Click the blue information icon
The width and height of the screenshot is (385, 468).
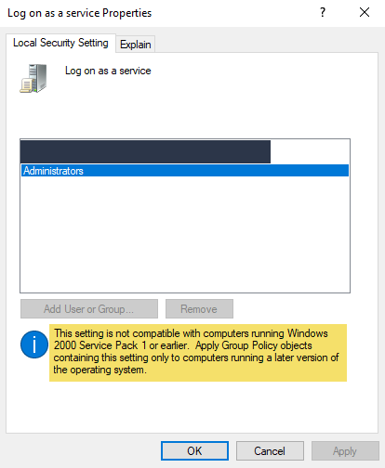click(34, 344)
